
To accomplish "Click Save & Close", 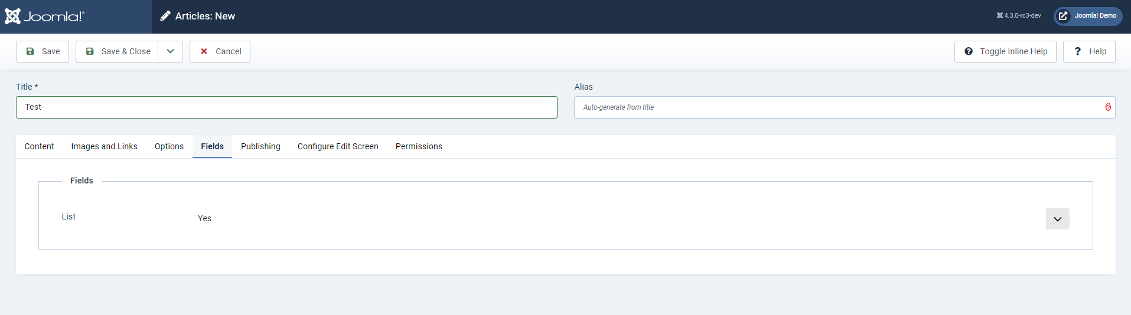I will click(117, 51).
